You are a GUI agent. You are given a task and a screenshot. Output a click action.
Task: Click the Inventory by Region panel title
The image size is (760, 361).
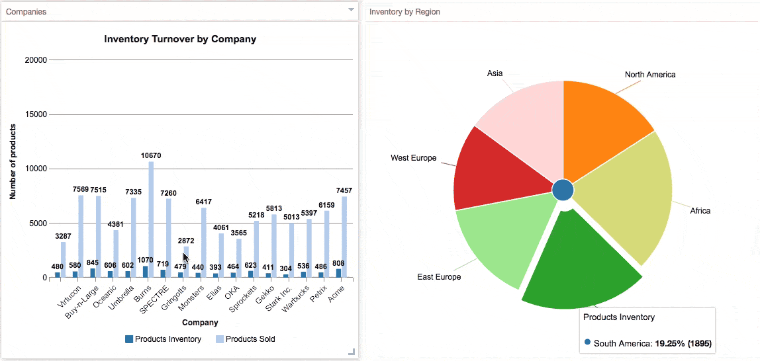tap(404, 12)
